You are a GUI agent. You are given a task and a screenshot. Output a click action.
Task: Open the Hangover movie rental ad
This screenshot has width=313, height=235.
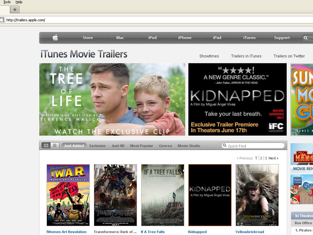point(302,158)
